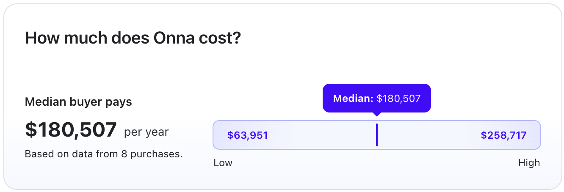Select the $63,951 low price value

[x=248, y=135]
